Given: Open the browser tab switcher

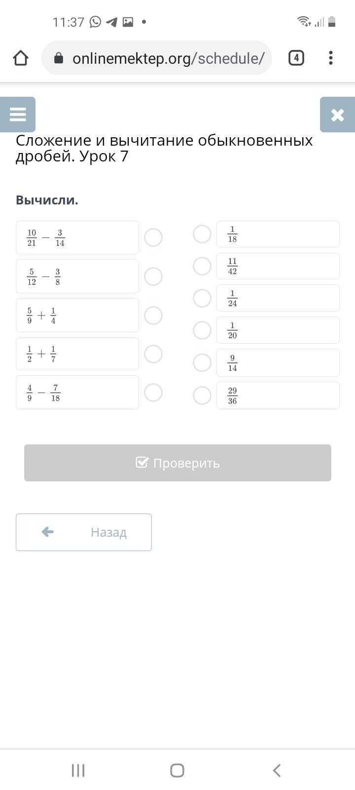Looking at the screenshot, I should pos(296,58).
